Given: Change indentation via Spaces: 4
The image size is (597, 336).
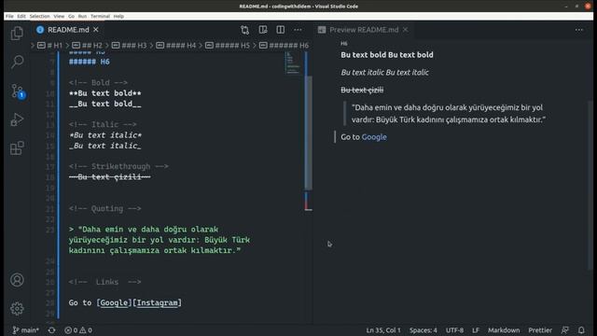Looking at the screenshot, I should [423, 330].
